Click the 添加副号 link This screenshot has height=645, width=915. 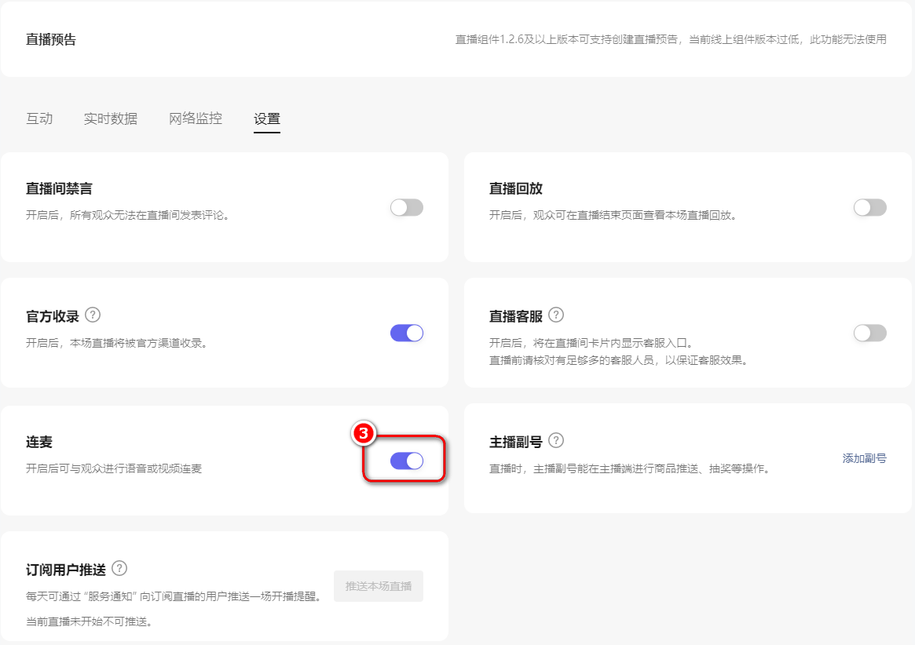pyautogui.click(x=864, y=458)
